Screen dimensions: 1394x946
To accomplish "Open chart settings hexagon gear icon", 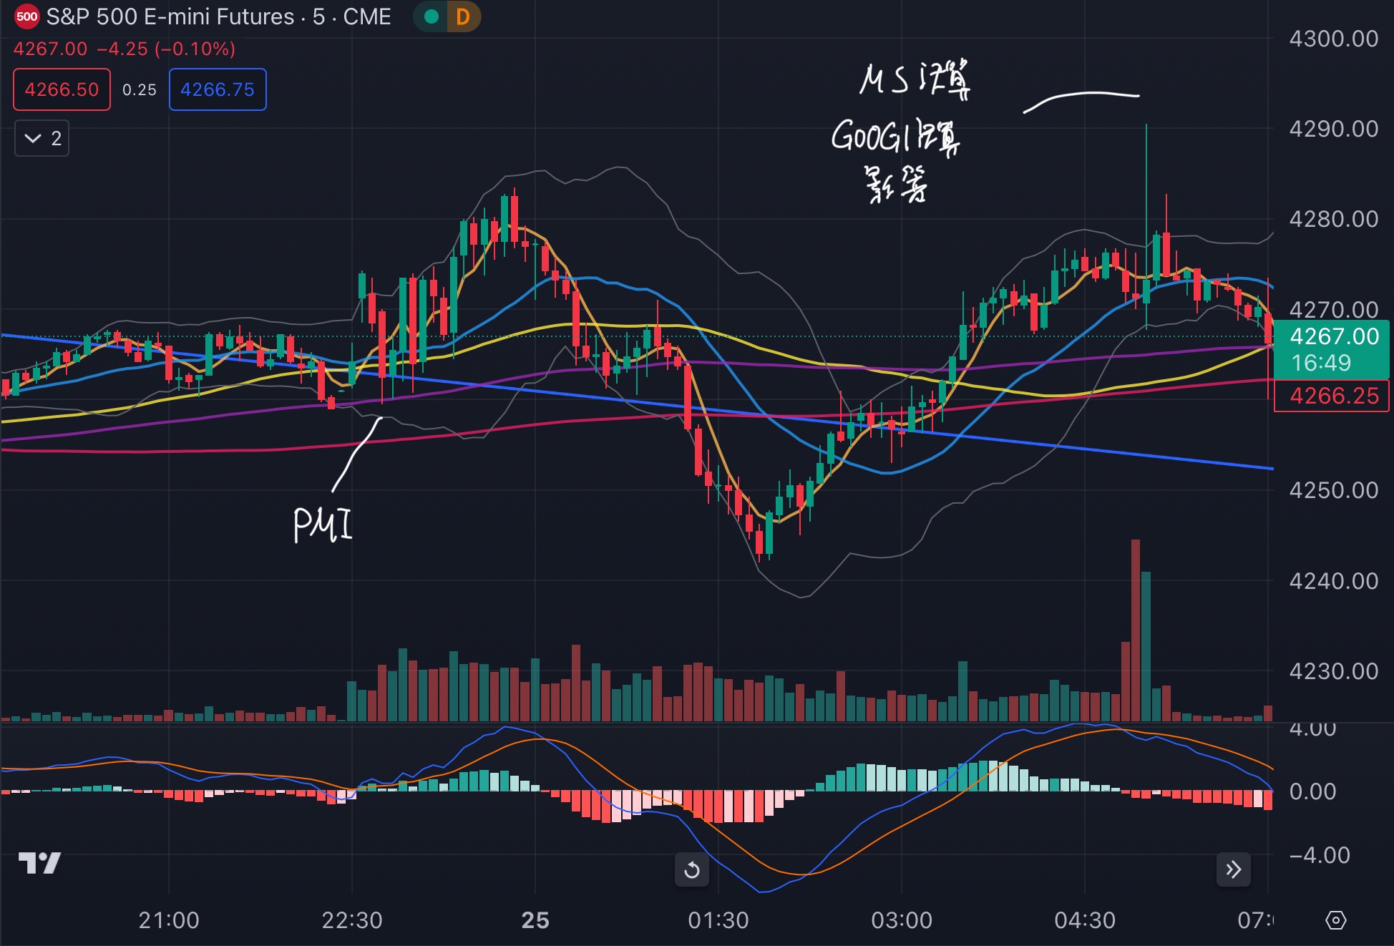I will click(1335, 920).
